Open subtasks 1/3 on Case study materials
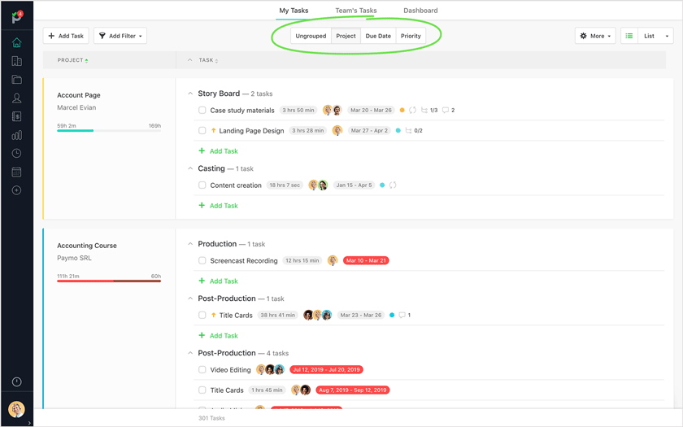 (x=429, y=111)
